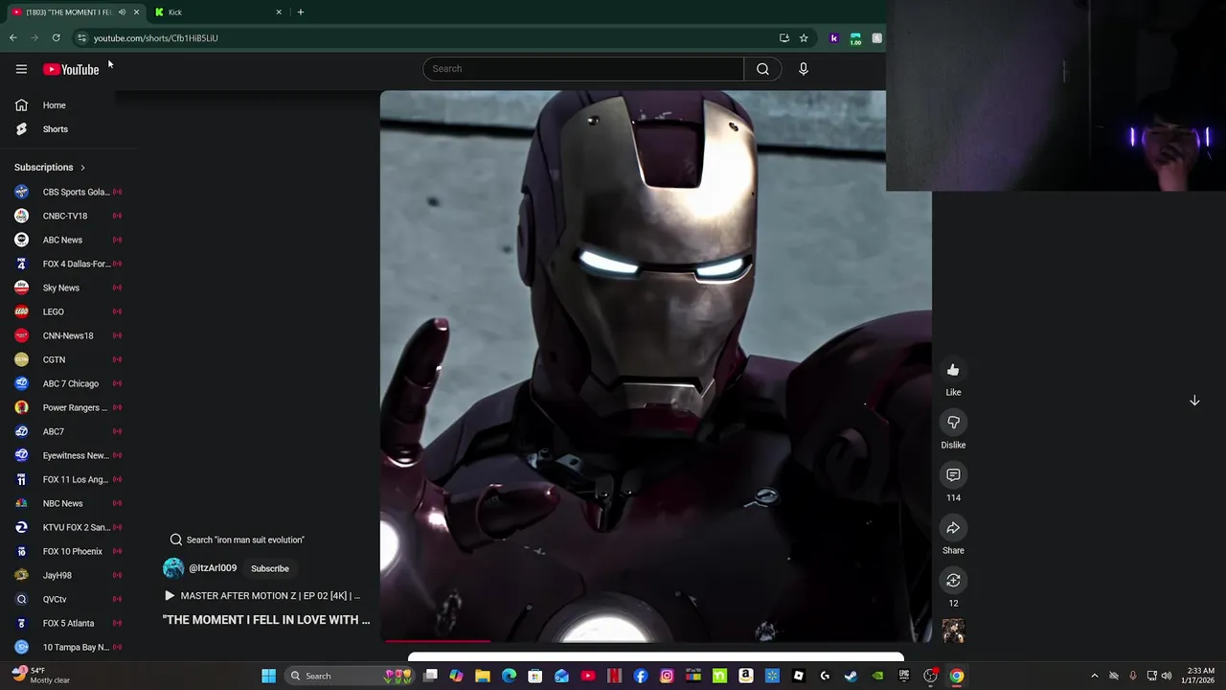Open Power Rangers channel subscription
The image size is (1226, 690).
tap(67, 407)
